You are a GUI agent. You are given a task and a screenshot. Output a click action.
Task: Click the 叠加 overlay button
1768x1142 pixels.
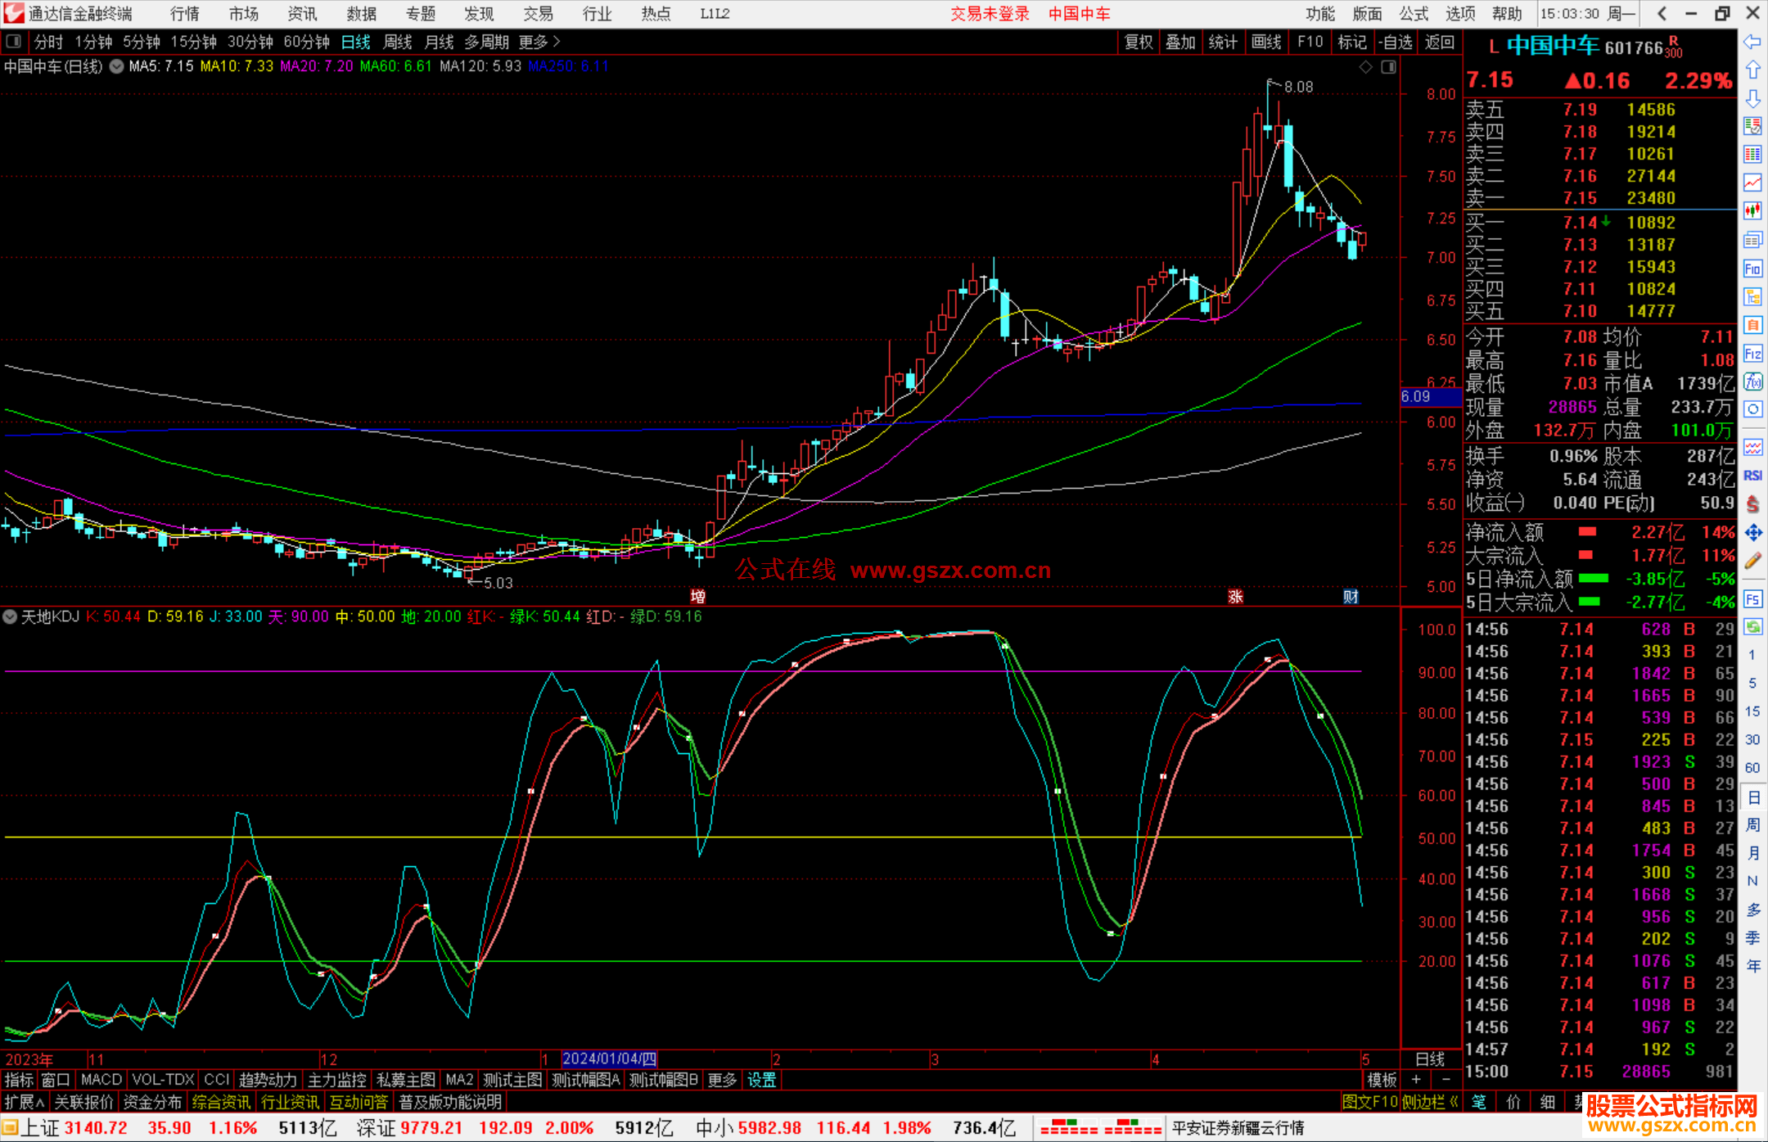point(1180,42)
